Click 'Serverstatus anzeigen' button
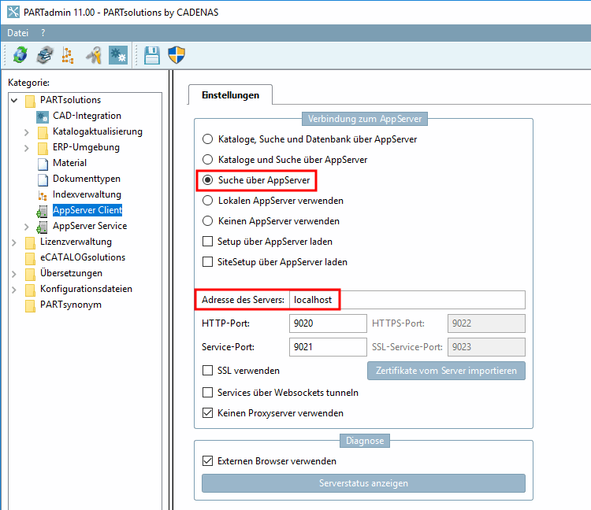This screenshot has width=591, height=510. tap(363, 483)
